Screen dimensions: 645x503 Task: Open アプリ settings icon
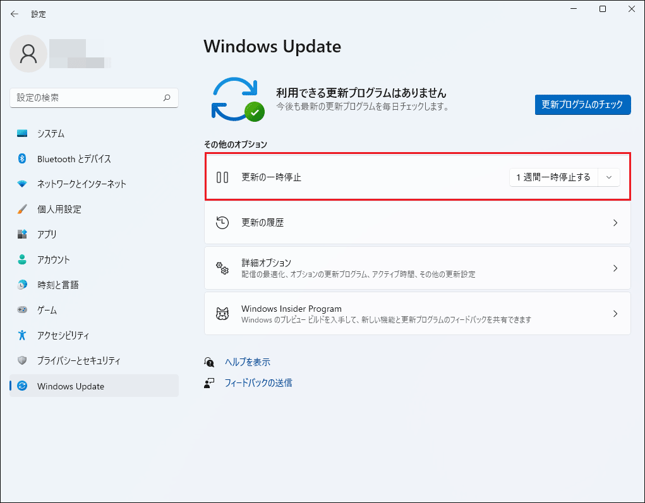point(22,234)
